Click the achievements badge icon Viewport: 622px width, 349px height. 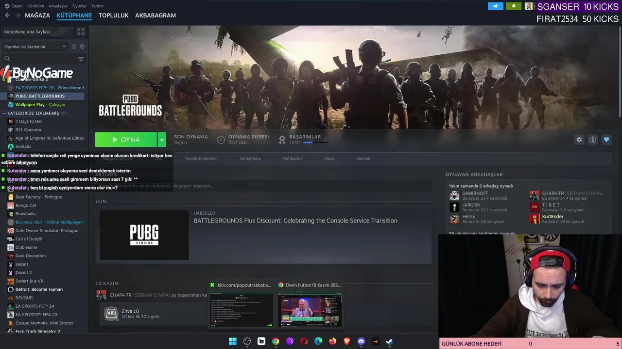282,140
